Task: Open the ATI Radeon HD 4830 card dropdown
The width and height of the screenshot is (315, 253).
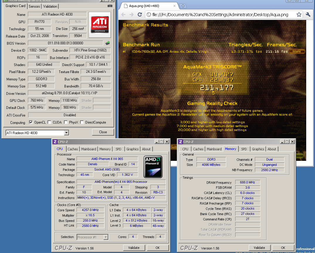Action: [67, 133]
